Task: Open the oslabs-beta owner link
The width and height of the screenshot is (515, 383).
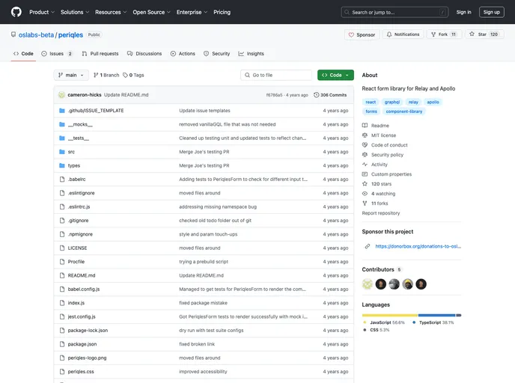Action: [x=36, y=35]
